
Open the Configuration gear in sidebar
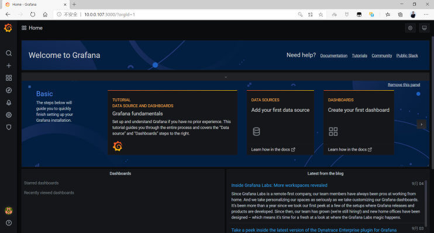coord(9,115)
